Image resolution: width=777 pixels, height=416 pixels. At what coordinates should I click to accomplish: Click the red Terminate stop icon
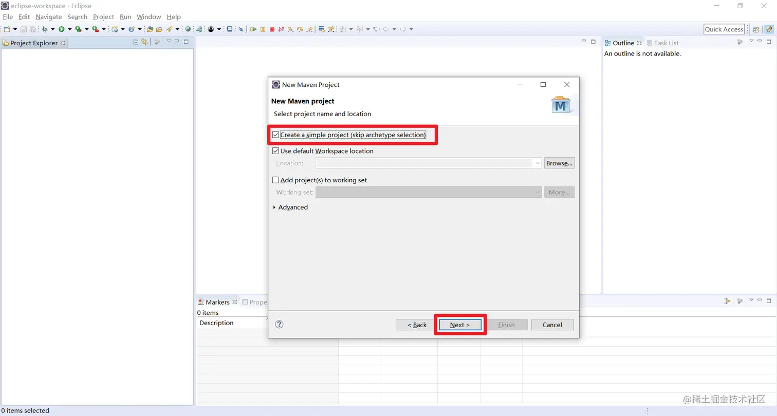point(272,29)
